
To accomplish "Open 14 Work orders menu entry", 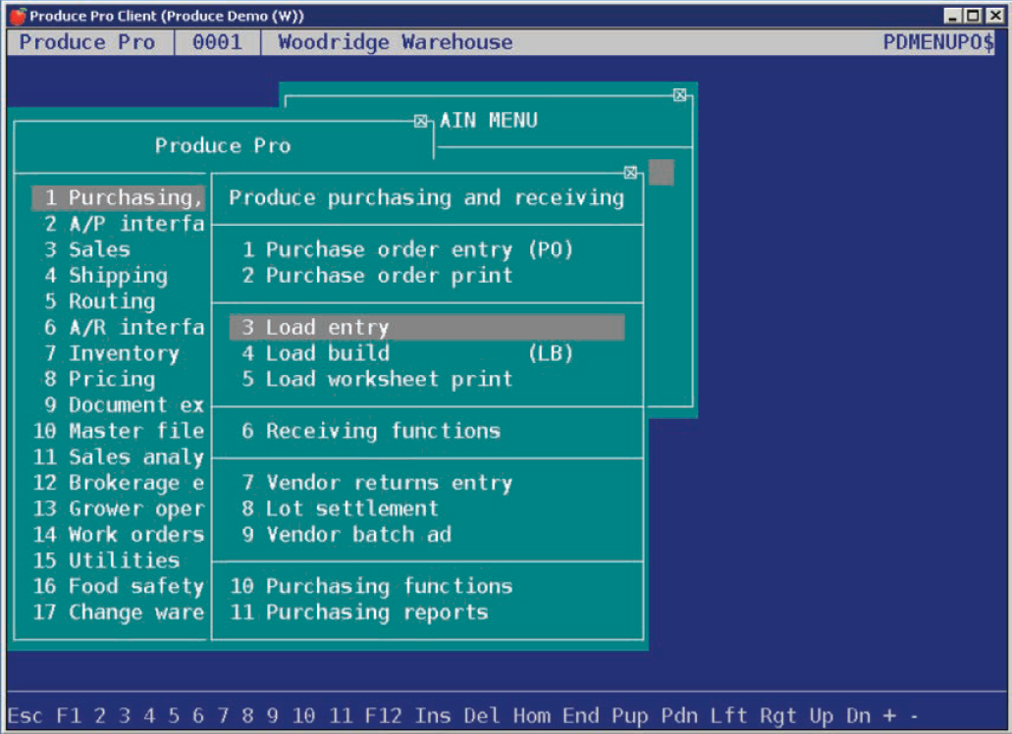I will (119, 534).
